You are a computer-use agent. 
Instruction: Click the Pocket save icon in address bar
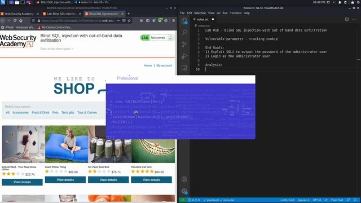coord(124,20)
